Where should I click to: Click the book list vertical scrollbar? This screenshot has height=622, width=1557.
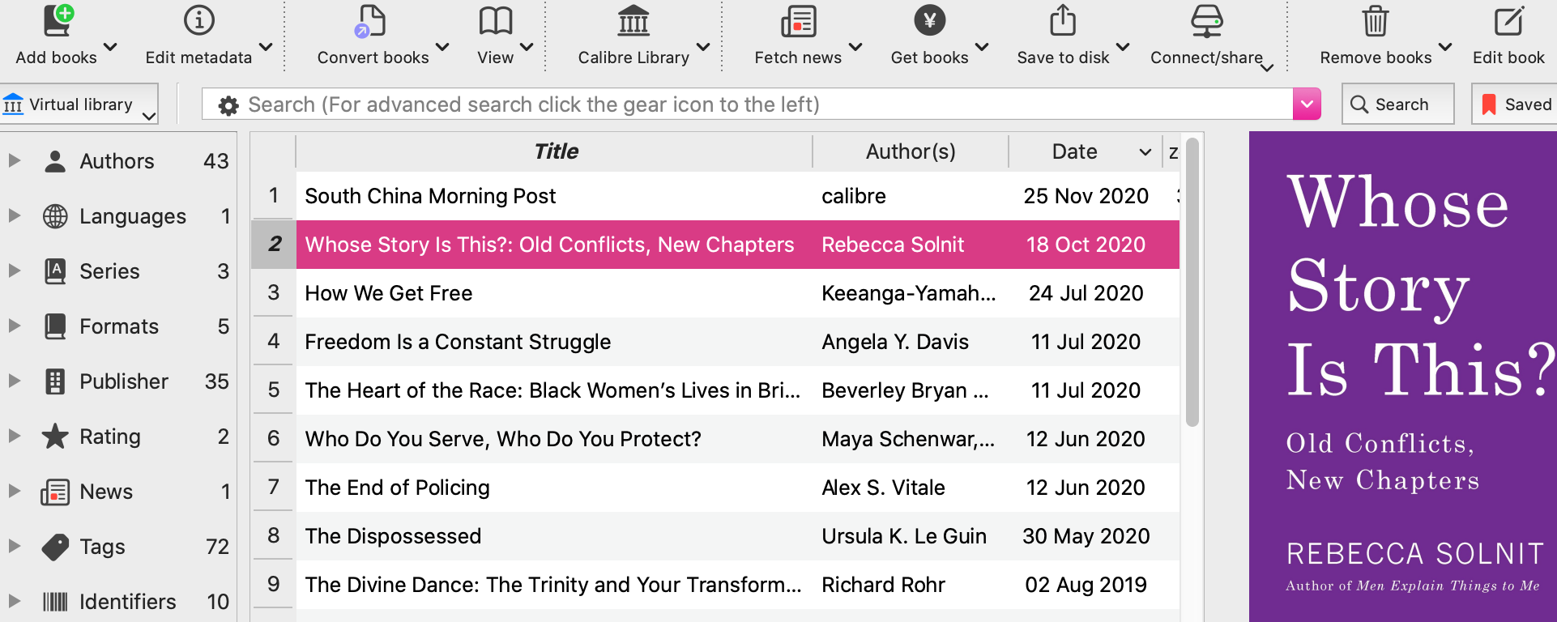(x=1192, y=283)
